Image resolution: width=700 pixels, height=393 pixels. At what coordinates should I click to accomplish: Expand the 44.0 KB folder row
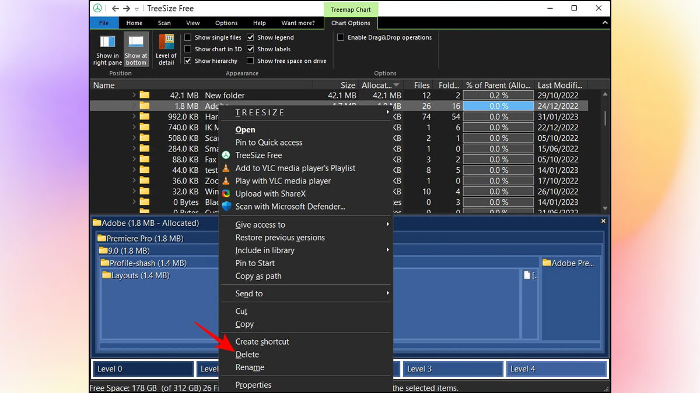pos(134,170)
